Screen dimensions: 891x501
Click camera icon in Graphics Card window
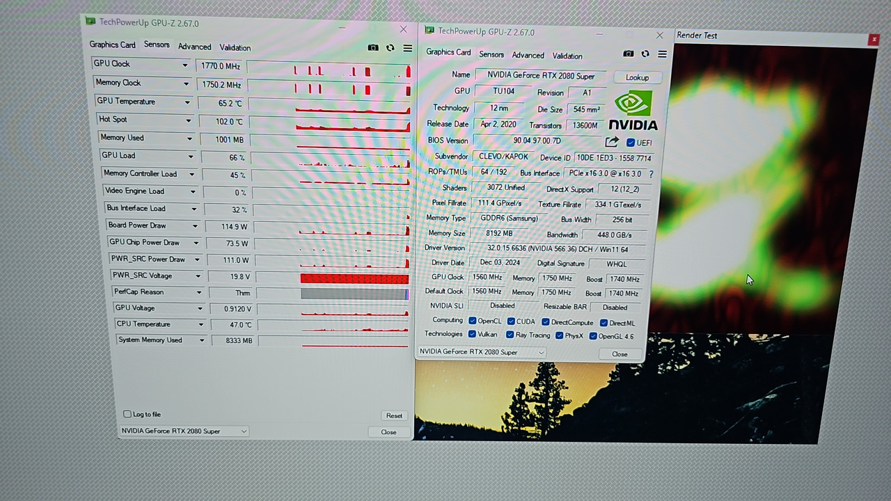[x=629, y=54]
